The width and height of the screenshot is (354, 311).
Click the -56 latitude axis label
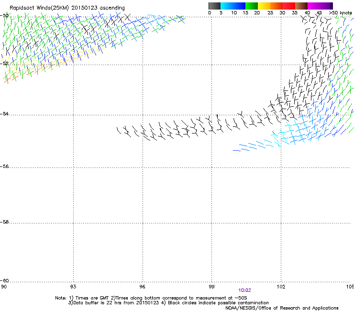coord(4,166)
